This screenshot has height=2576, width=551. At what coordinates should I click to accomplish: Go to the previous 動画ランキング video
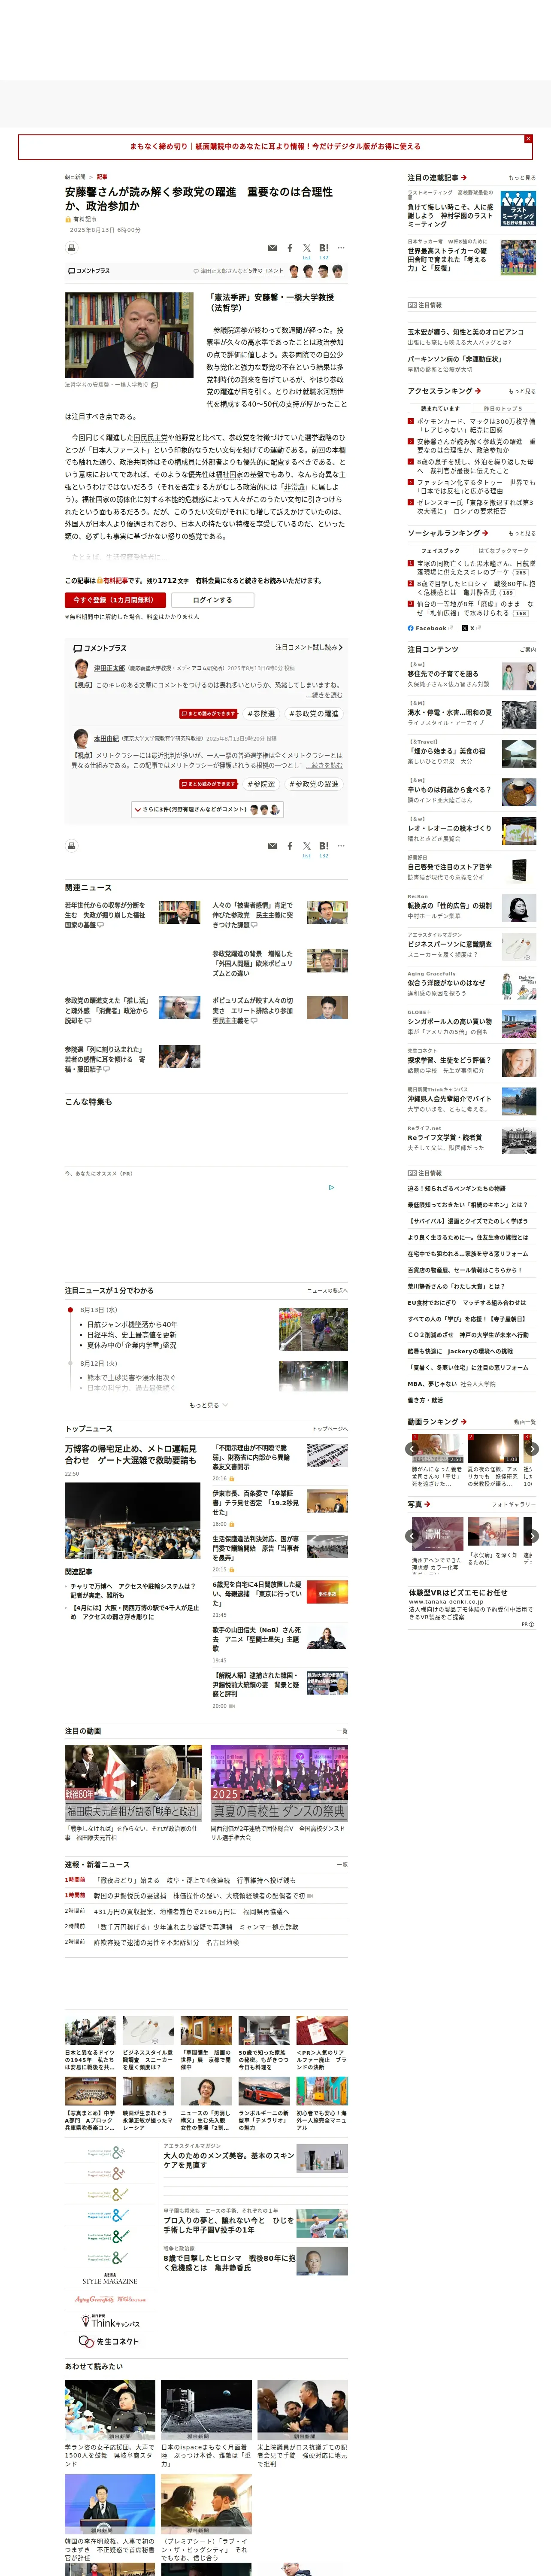point(412,1448)
